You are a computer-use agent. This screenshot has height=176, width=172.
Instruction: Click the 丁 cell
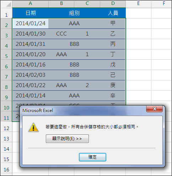pyautogui.click(x=113, y=54)
